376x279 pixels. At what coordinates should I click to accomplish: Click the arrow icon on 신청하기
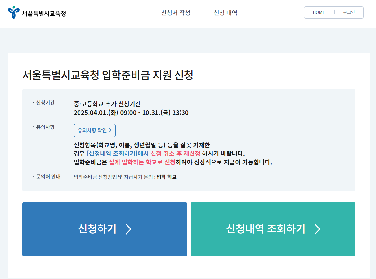coord(128,229)
